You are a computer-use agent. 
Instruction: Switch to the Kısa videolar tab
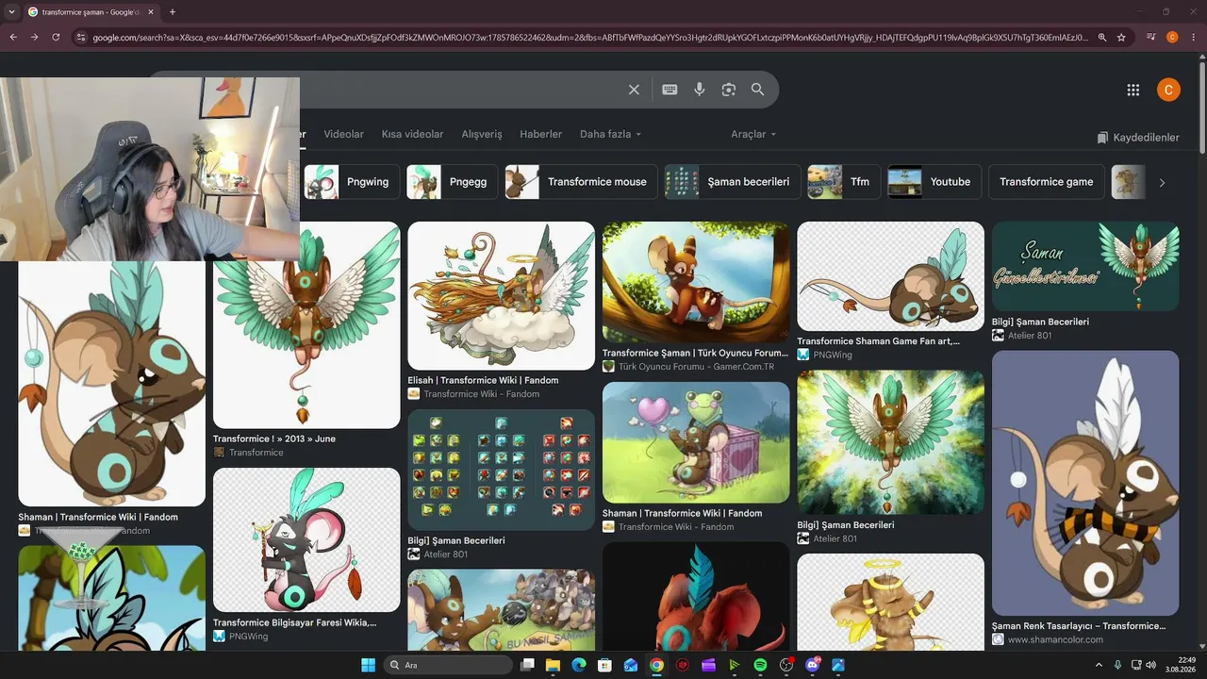412,134
